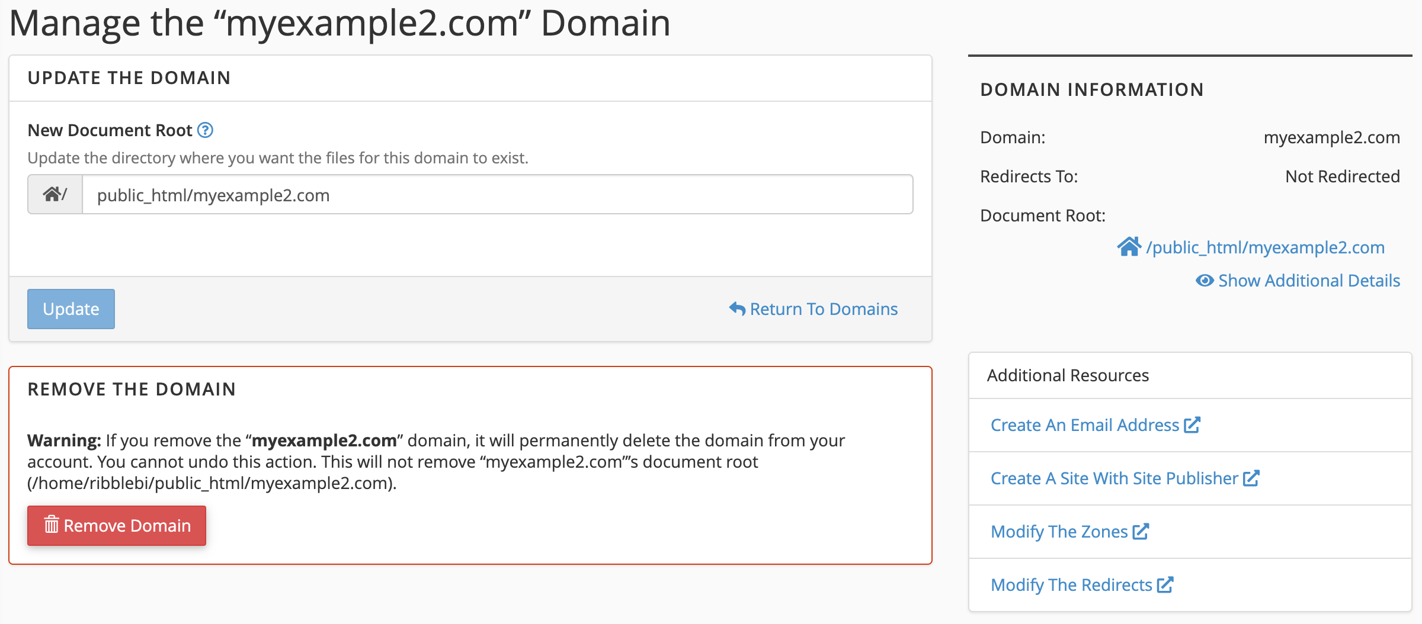Click the external link icon after Site Publisher

(1251, 478)
